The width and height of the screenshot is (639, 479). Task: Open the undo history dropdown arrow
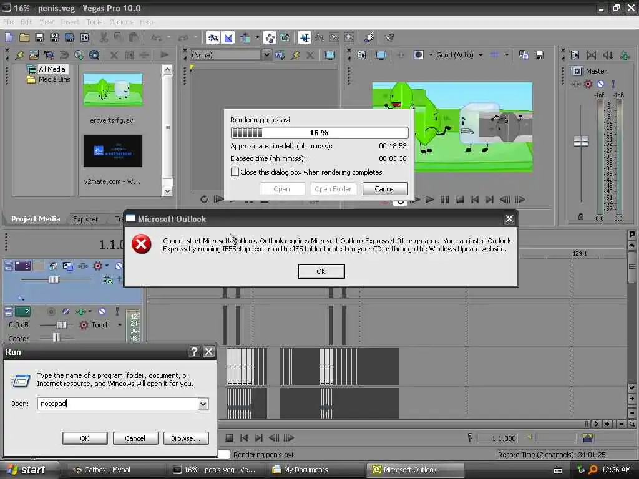click(168, 38)
